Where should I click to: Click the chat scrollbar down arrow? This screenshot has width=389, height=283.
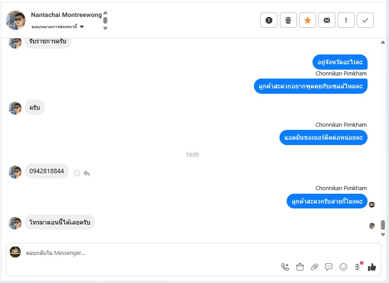click(x=383, y=234)
